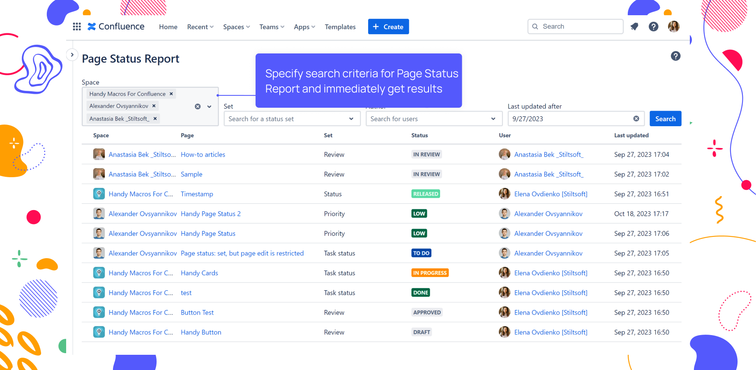This screenshot has height=370, width=756.
Task: Open the Confluence app switcher grid
Action: click(x=76, y=26)
